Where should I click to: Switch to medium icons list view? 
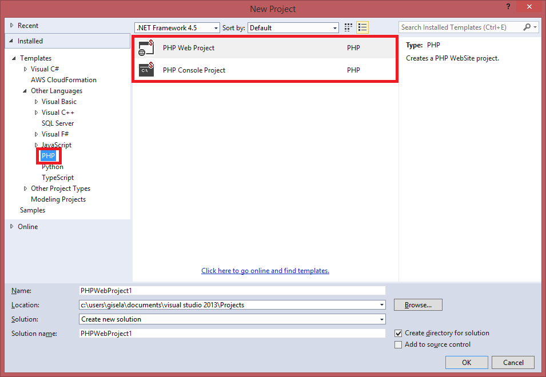pyautogui.click(x=362, y=27)
